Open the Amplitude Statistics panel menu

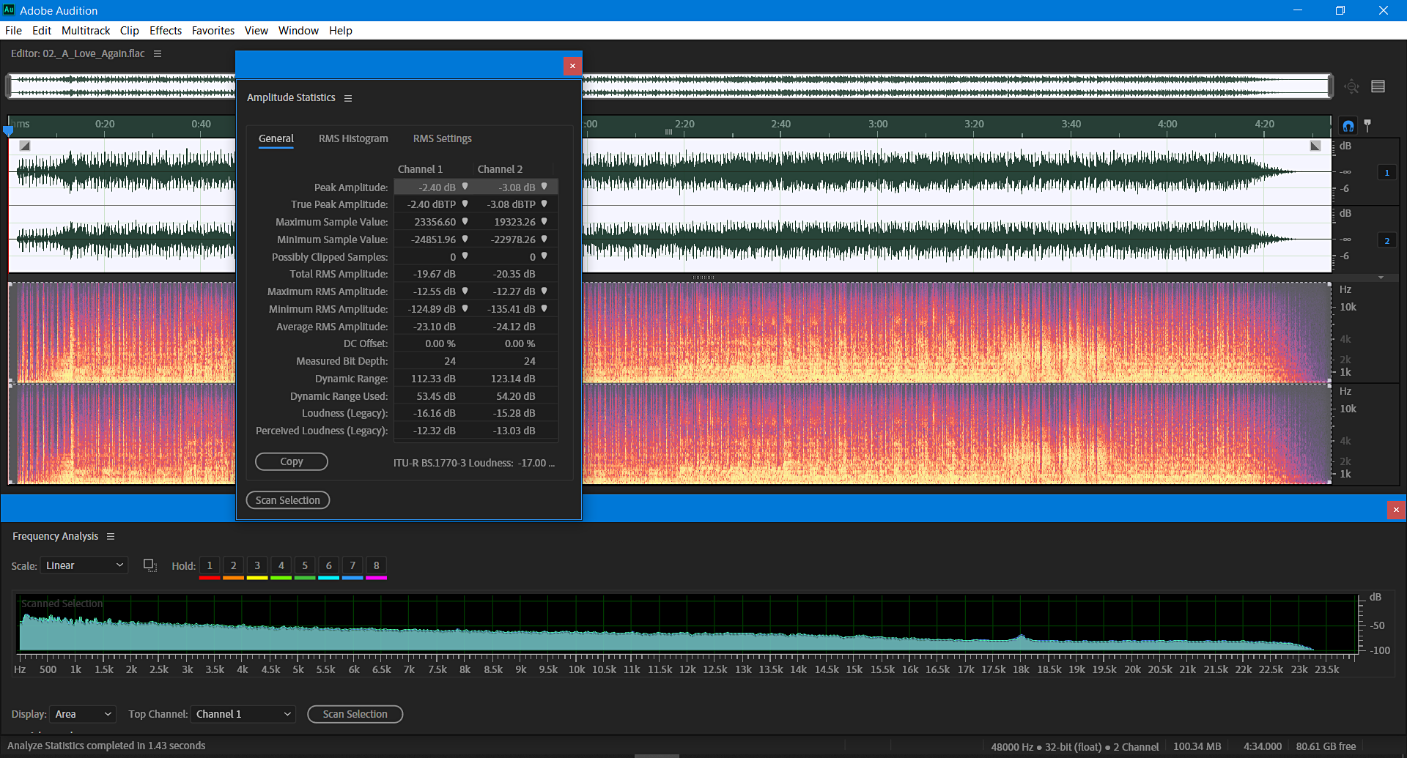348,97
